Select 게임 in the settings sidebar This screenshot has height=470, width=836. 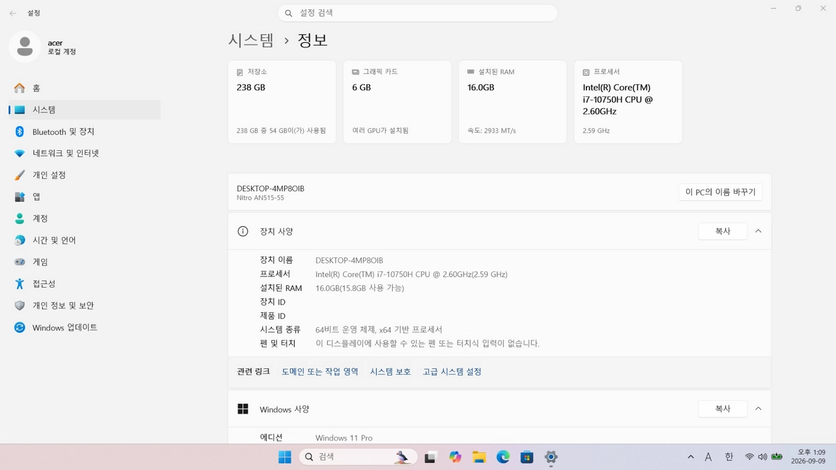click(x=85, y=262)
